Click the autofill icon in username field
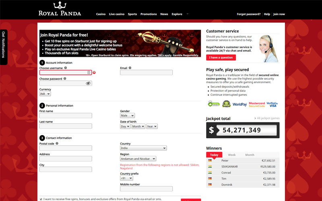Viewport: 322px width, 201px height. pyautogui.click(x=89, y=72)
